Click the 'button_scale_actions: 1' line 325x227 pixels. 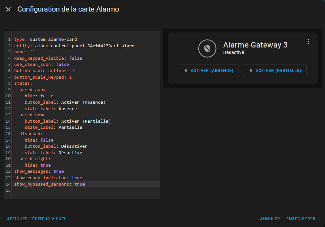point(44,71)
